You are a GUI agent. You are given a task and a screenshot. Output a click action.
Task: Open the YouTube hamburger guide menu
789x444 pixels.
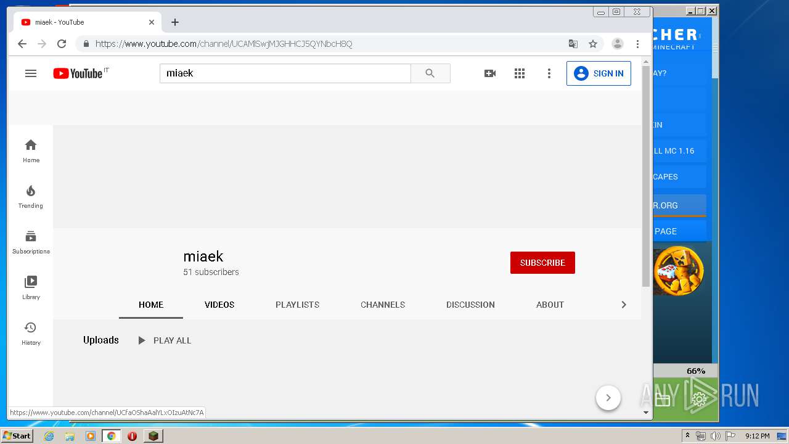(x=31, y=73)
